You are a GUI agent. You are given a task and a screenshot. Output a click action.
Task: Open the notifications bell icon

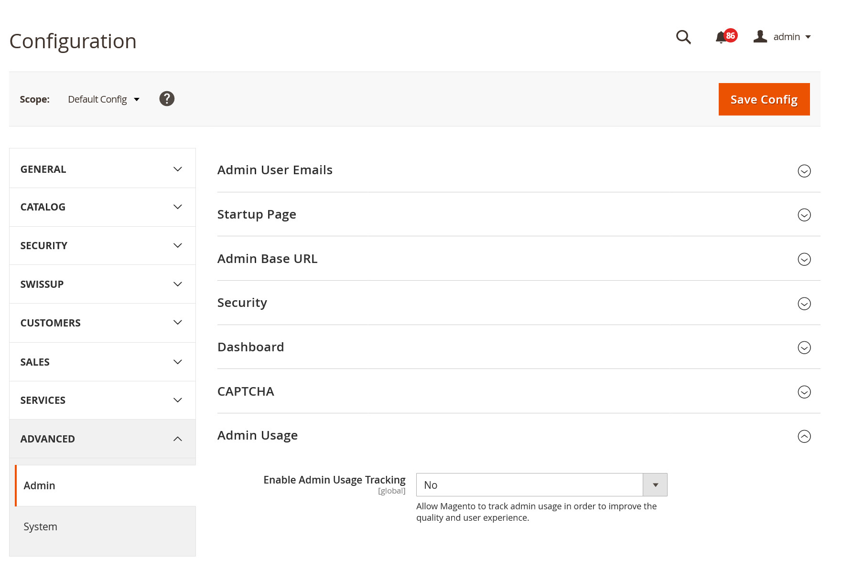pyautogui.click(x=721, y=37)
